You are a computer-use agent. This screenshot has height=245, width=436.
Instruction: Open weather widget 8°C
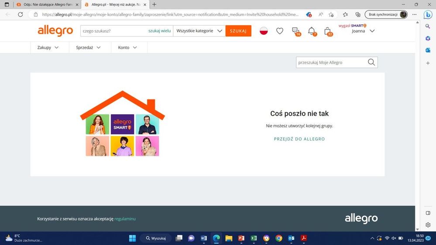[24, 238]
